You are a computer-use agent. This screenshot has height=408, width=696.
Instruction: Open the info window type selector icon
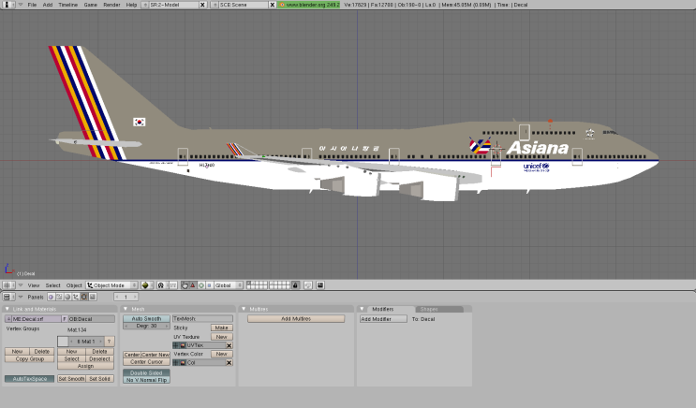[8, 5]
